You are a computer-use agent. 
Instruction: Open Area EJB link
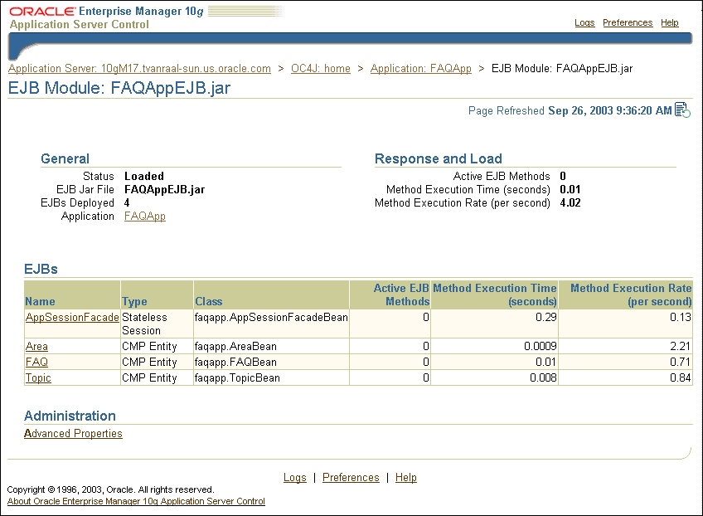point(36,347)
